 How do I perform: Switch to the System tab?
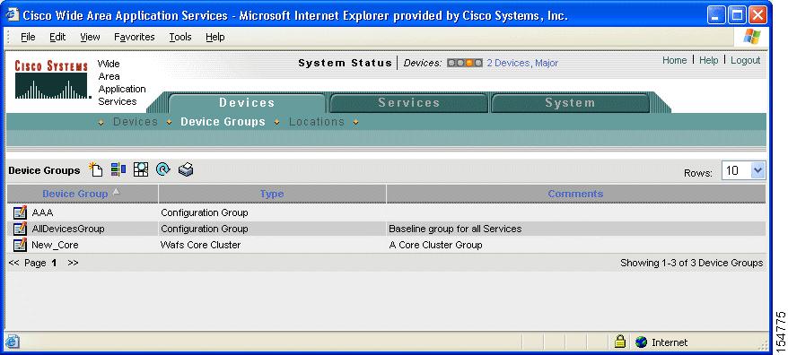[x=570, y=103]
